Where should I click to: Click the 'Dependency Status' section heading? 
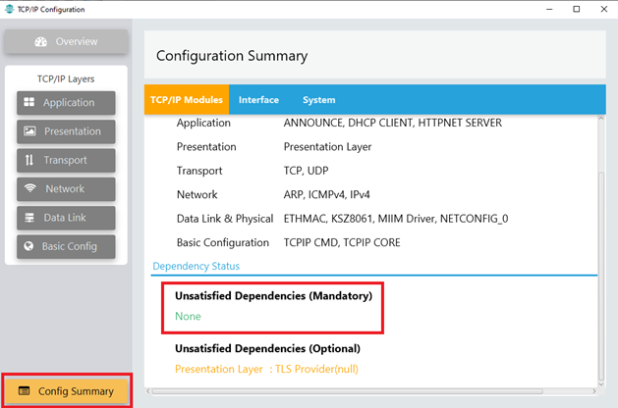click(196, 267)
